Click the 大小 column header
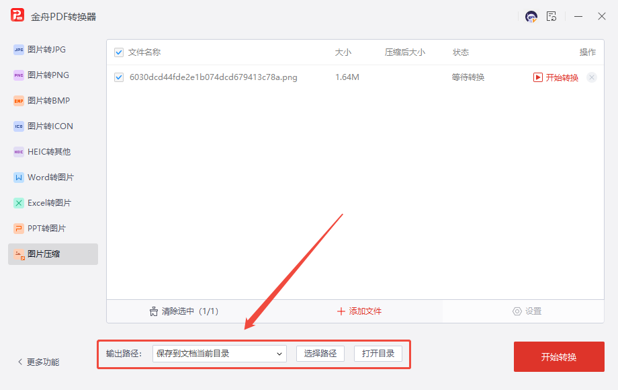Screen dimensions: 618x390 pos(343,52)
